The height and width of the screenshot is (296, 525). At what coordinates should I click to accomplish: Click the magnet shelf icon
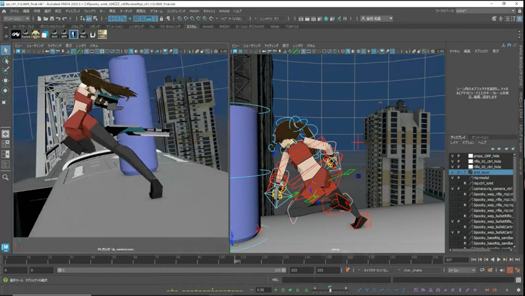tap(92, 34)
